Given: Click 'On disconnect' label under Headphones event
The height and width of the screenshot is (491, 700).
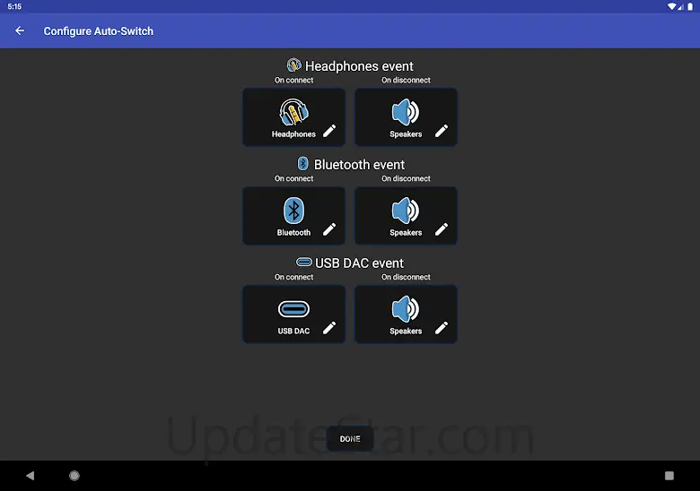Looking at the screenshot, I should 406,81.
